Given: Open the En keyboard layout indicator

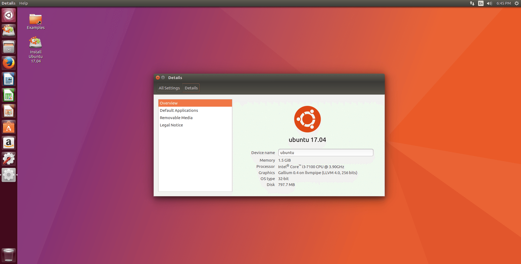Looking at the screenshot, I should 481,3.
